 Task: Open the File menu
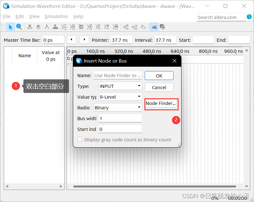(x=7, y=16)
